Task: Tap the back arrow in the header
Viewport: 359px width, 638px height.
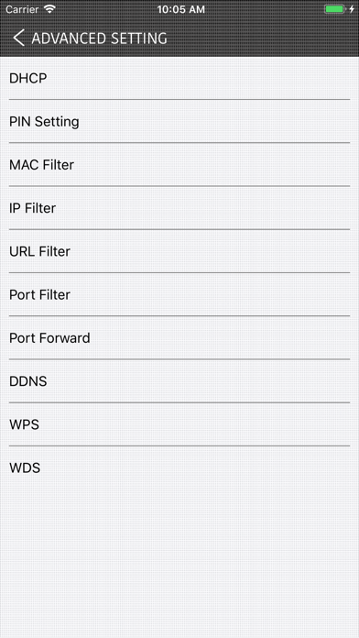Action: [18, 38]
